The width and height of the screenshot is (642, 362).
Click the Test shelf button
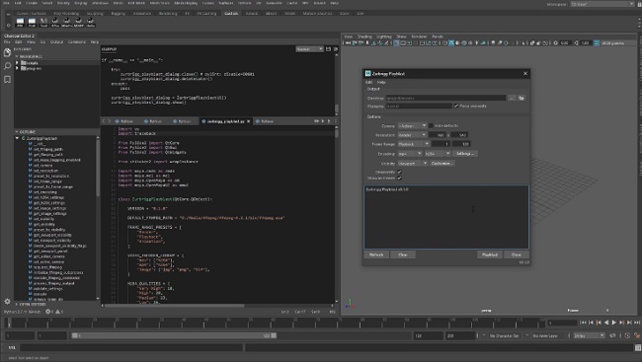43,22
